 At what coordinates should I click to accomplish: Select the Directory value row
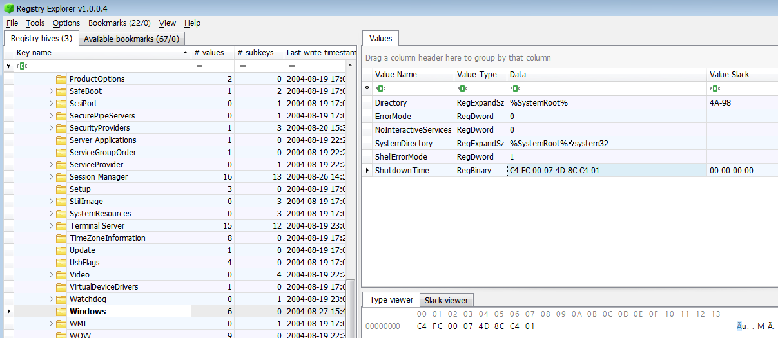[x=570, y=103]
